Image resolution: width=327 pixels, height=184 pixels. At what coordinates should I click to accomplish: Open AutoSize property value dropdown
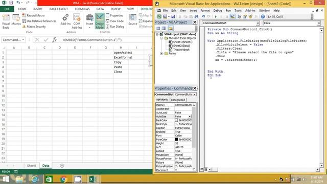190,117
